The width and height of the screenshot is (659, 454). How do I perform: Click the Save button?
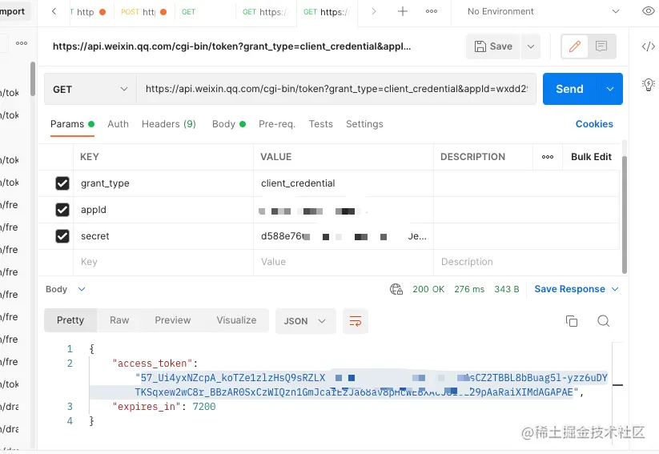(493, 46)
